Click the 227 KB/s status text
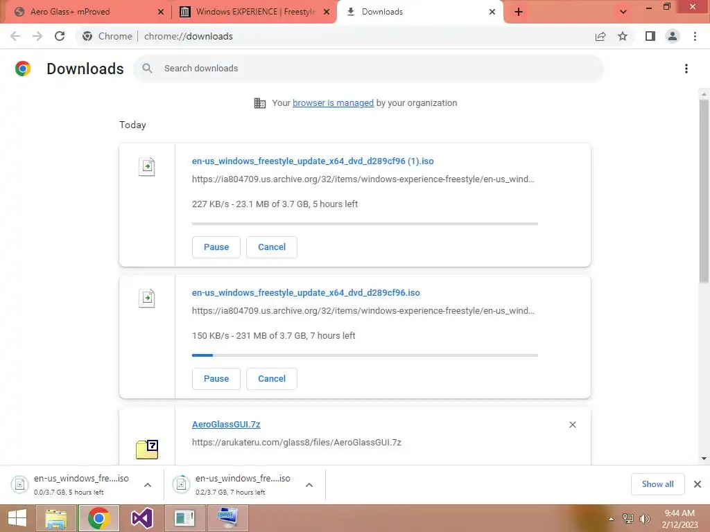710x532 pixels. coord(275,204)
